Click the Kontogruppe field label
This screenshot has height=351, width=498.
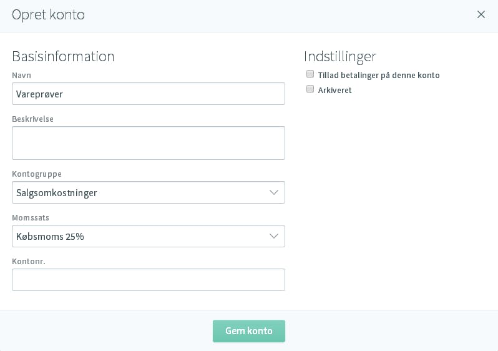point(37,174)
